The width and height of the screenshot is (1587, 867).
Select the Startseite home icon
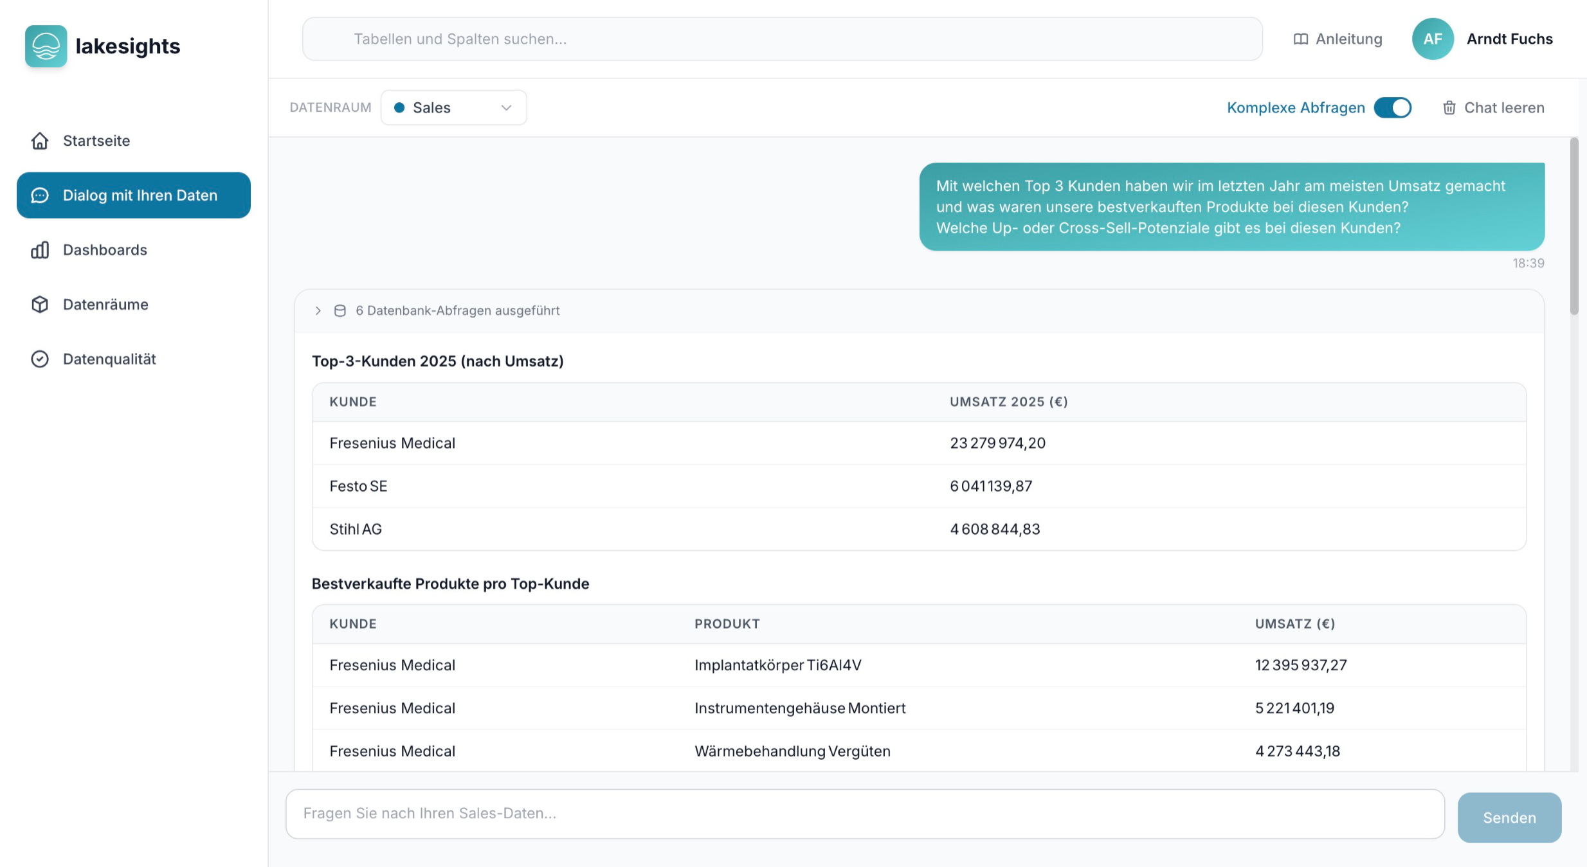click(x=39, y=140)
